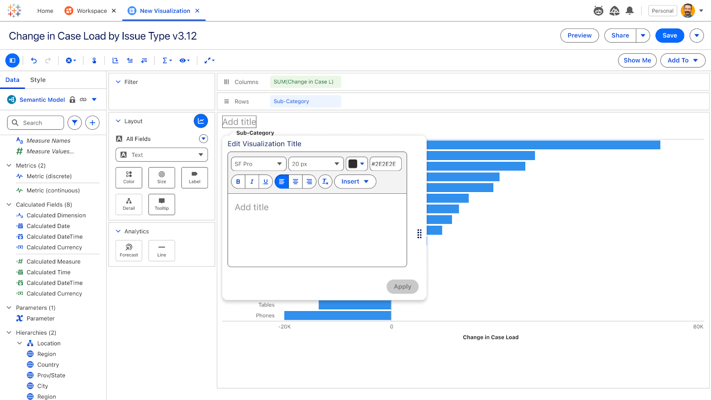Open the Color mark card

tap(129, 178)
